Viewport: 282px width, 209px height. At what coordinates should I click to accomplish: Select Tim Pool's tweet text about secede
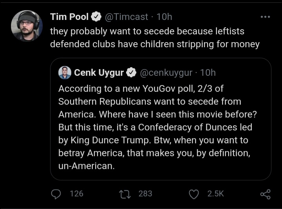[x=155, y=38]
